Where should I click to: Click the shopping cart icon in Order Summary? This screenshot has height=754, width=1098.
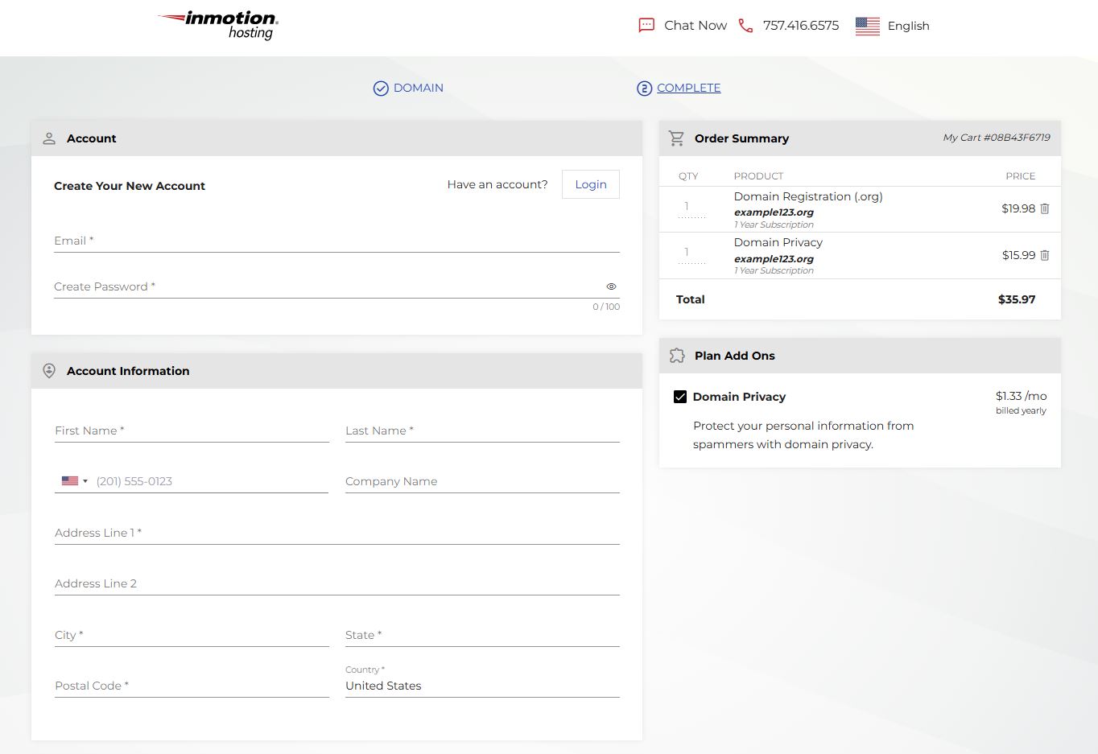coord(677,138)
